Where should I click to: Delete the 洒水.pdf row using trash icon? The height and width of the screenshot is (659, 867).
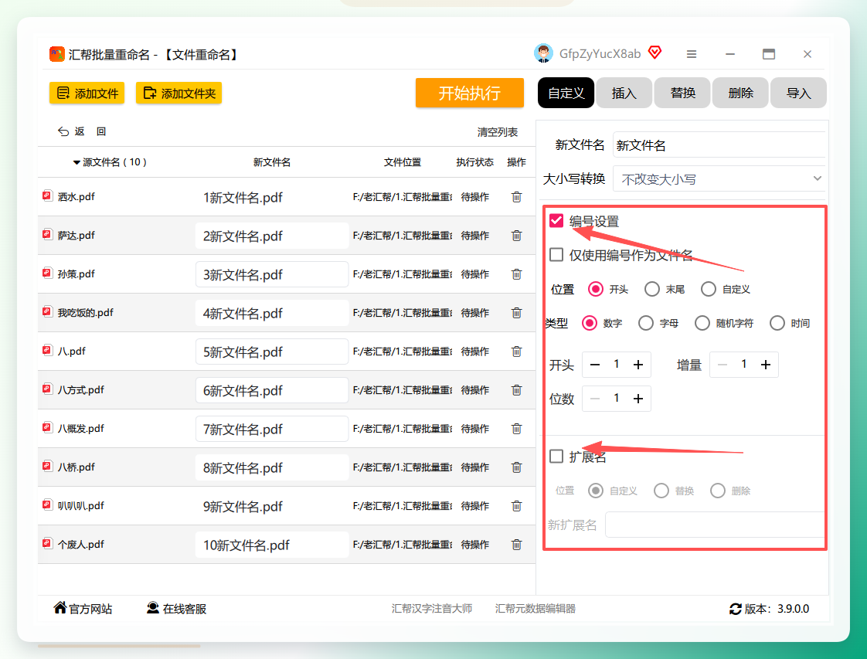(x=516, y=197)
